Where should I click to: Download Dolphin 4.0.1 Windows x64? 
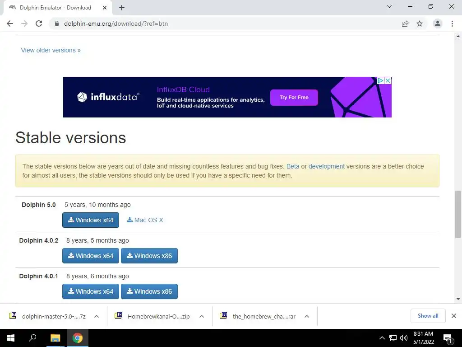pyautogui.click(x=91, y=291)
